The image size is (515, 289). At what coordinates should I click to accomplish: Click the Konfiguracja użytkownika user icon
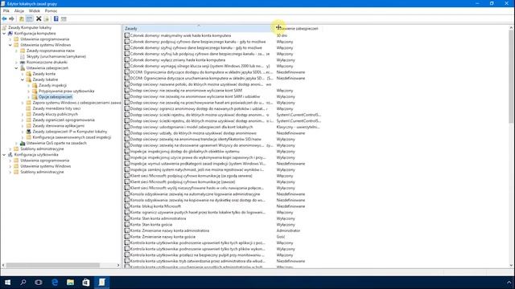pyautogui.click(x=10, y=155)
